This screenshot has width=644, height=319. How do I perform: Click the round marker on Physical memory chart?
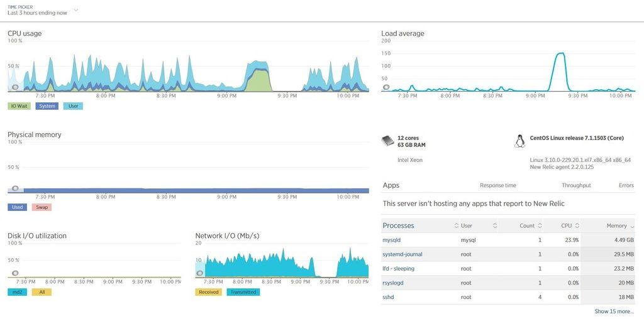(x=15, y=188)
